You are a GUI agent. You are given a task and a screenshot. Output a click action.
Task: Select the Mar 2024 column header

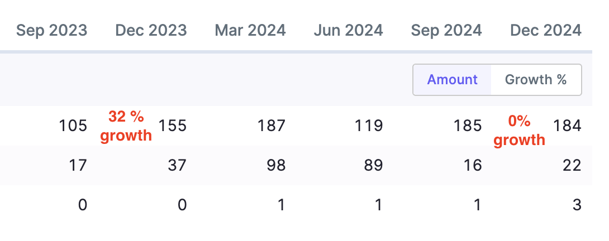[250, 30]
